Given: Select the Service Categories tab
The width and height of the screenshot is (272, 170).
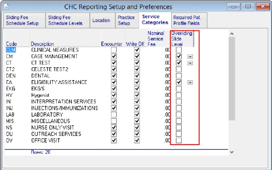Looking at the screenshot, I should (155, 20).
